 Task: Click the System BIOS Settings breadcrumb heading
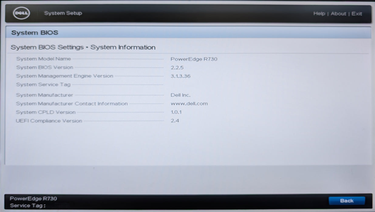click(x=83, y=47)
